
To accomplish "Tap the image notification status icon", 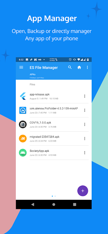I will click(27, 60).
